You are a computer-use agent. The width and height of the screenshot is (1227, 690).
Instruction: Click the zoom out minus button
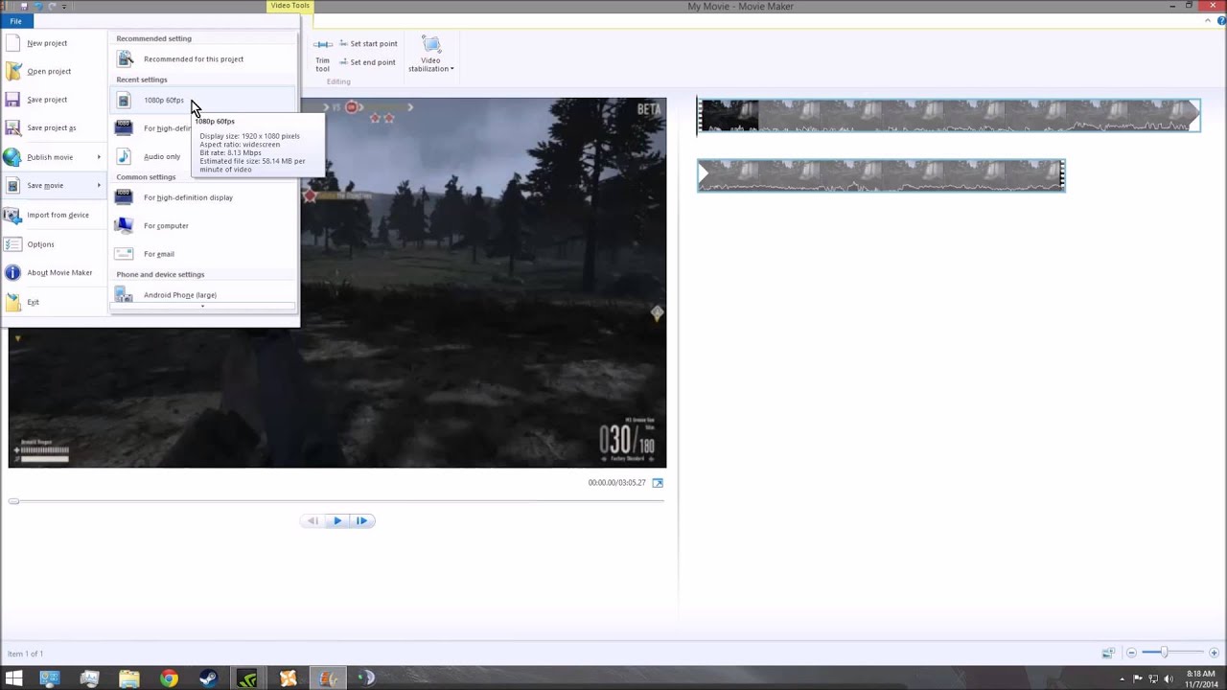pos(1131,653)
